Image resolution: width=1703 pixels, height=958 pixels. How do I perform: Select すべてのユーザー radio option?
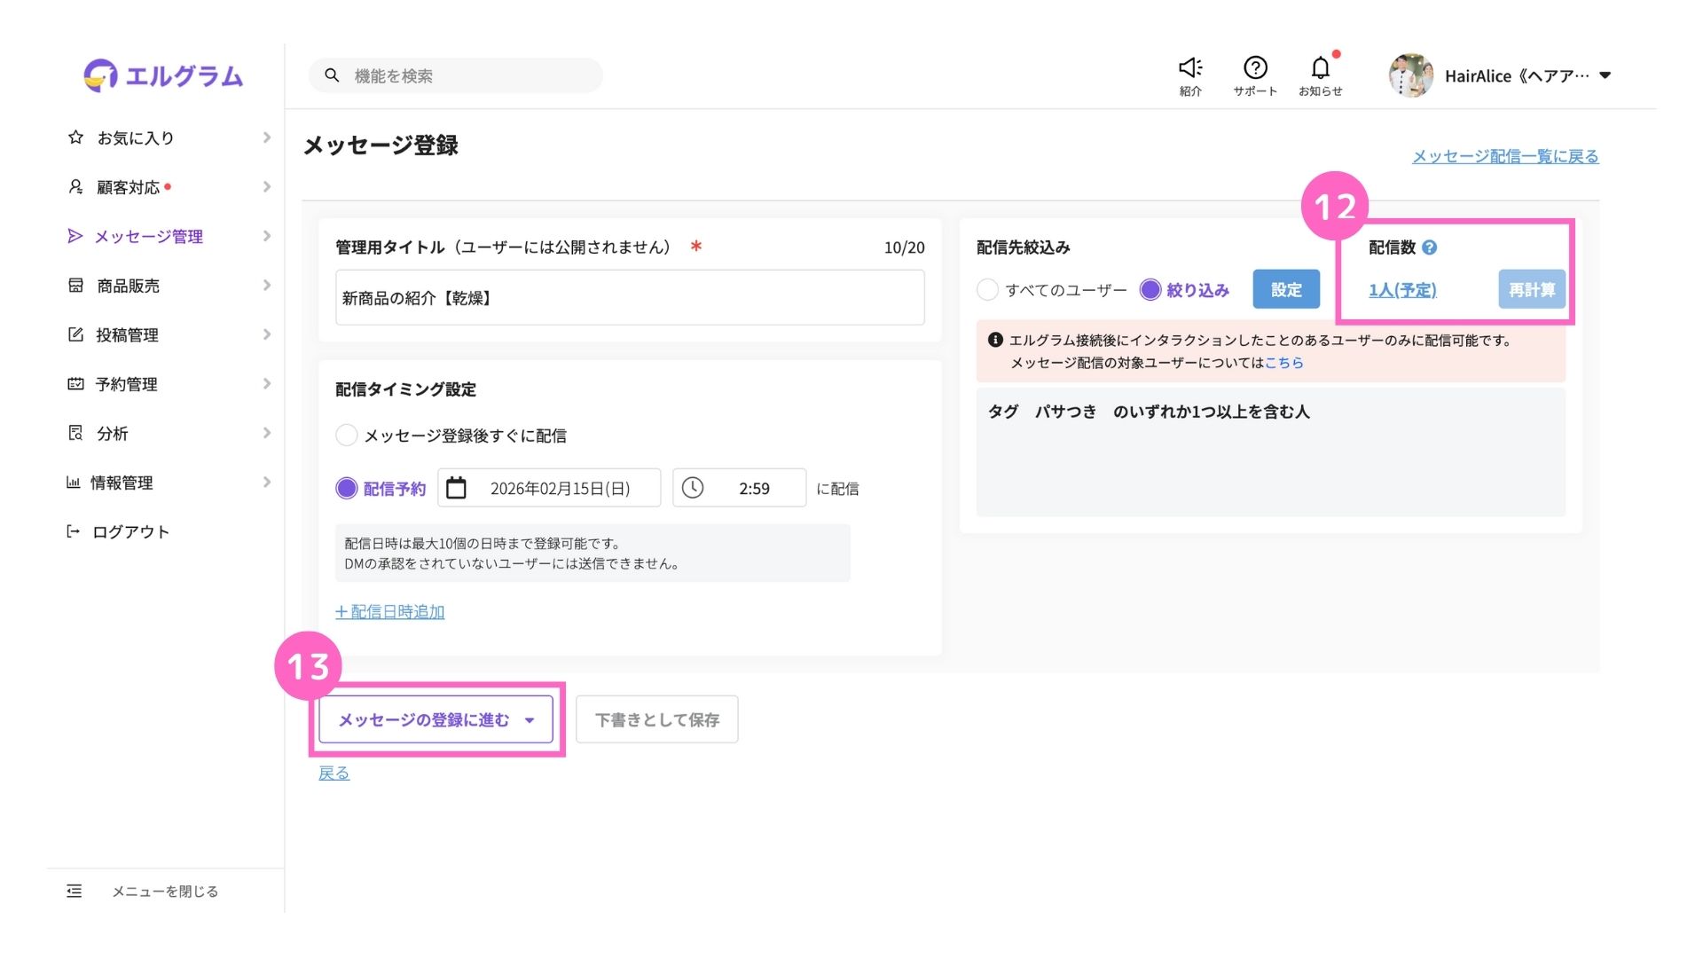click(987, 290)
